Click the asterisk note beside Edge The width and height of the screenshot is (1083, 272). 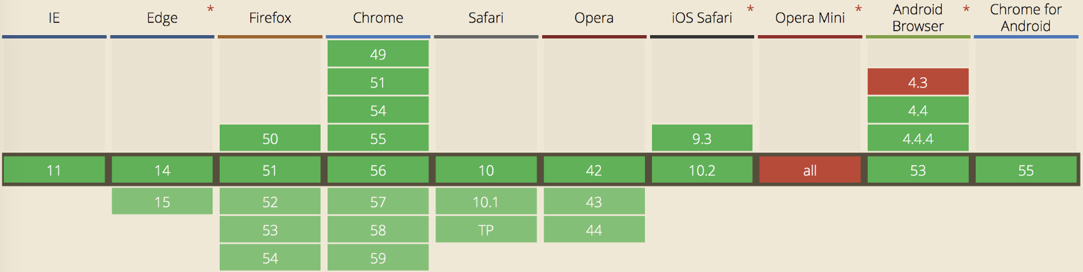(210, 10)
